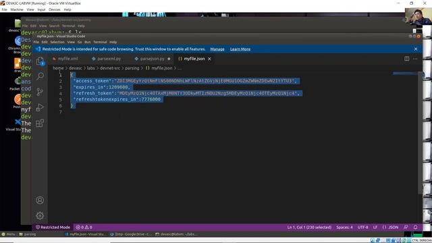Open the Selection menu
The image size is (432, 243).
click(57, 42)
